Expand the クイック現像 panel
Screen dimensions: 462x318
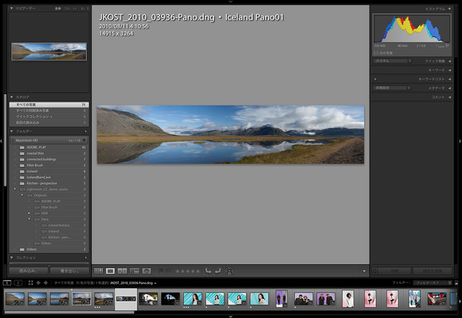(x=450, y=61)
